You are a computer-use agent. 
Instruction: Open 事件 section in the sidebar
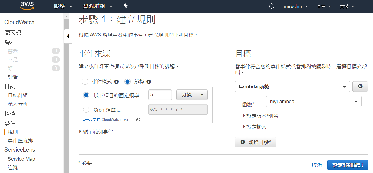point(10,123)
